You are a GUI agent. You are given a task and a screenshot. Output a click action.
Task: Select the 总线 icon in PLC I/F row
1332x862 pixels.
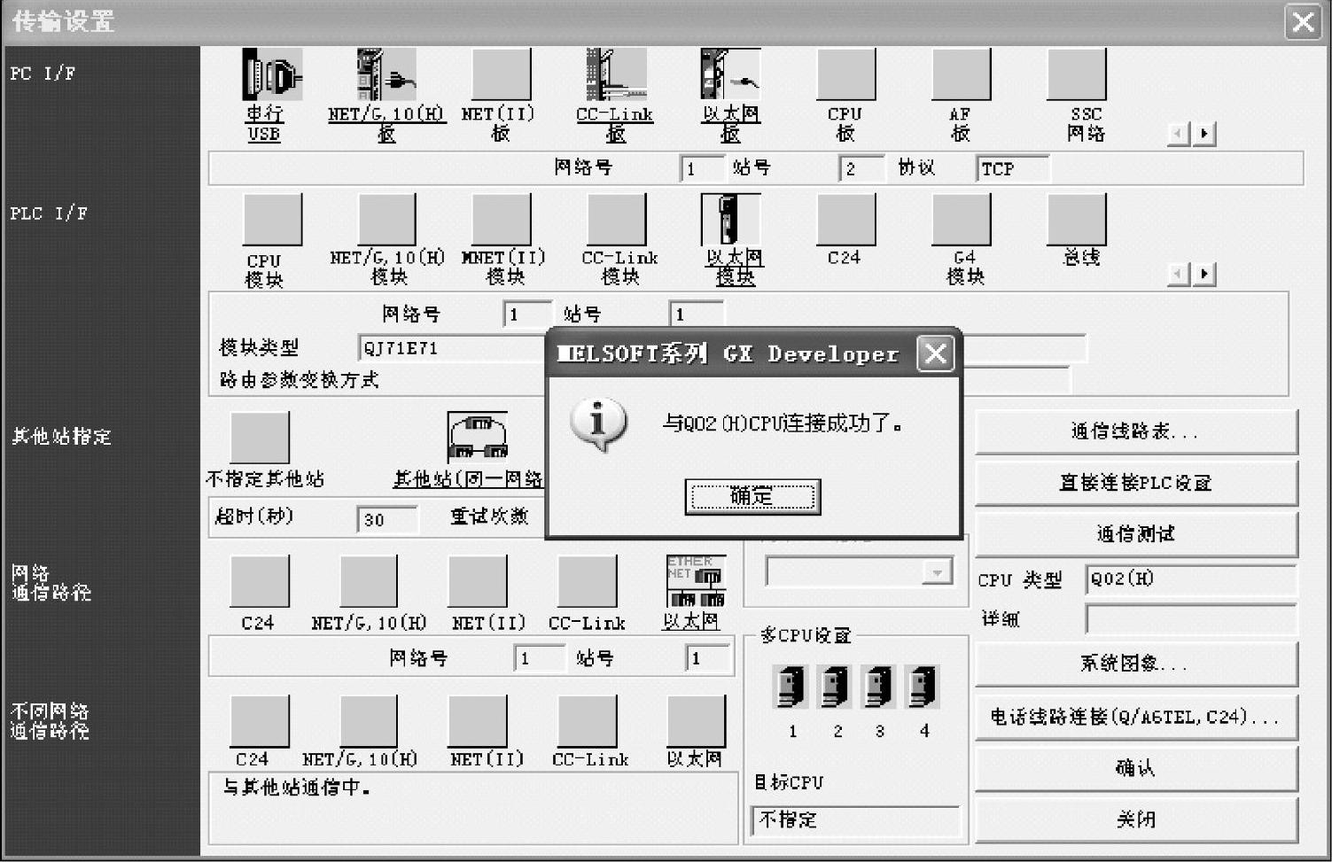(x=1076, y=219)
